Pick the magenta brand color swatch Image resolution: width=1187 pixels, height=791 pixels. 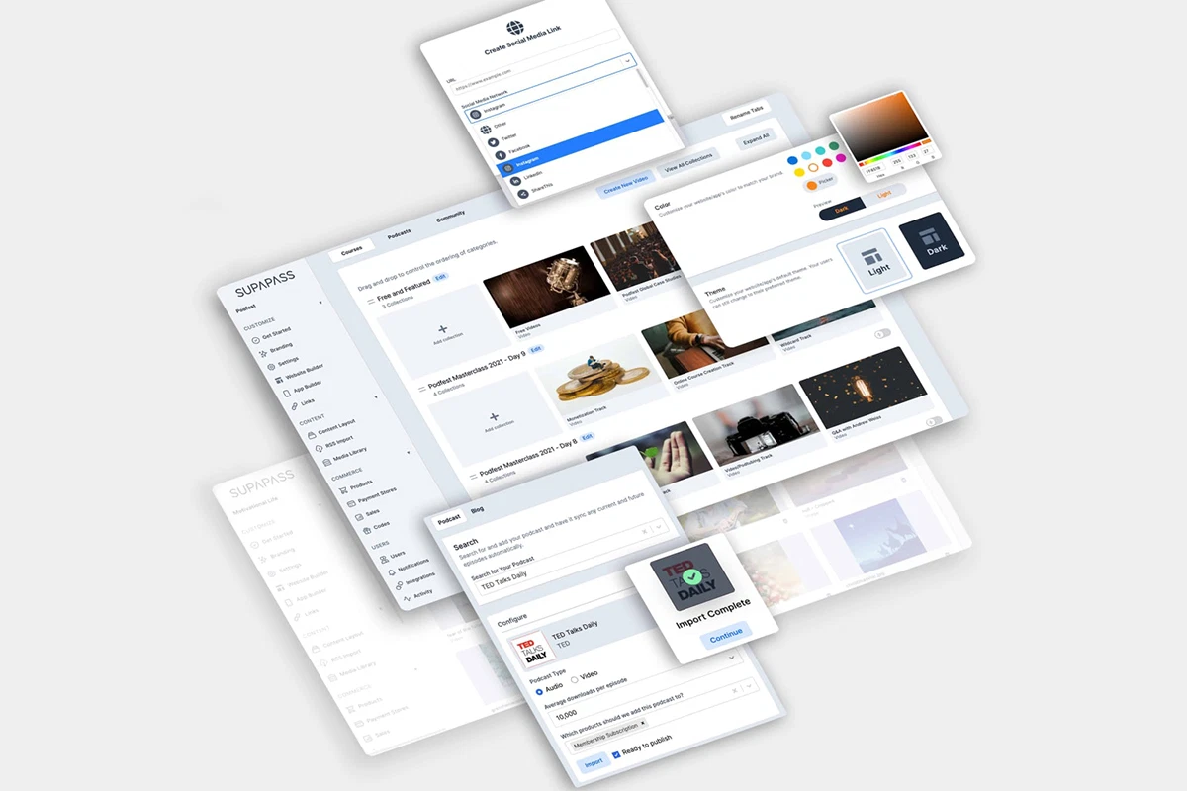[x=840, y=157]
